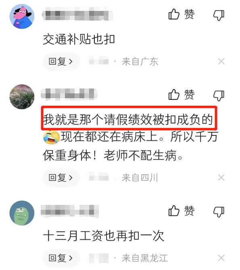Dislike the 十三月工资也再扣一次 comment

coord(219,212)
